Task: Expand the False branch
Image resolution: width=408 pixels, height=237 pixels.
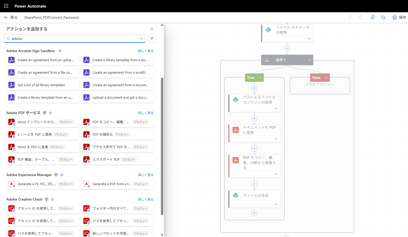Action: tap(326, 78)
